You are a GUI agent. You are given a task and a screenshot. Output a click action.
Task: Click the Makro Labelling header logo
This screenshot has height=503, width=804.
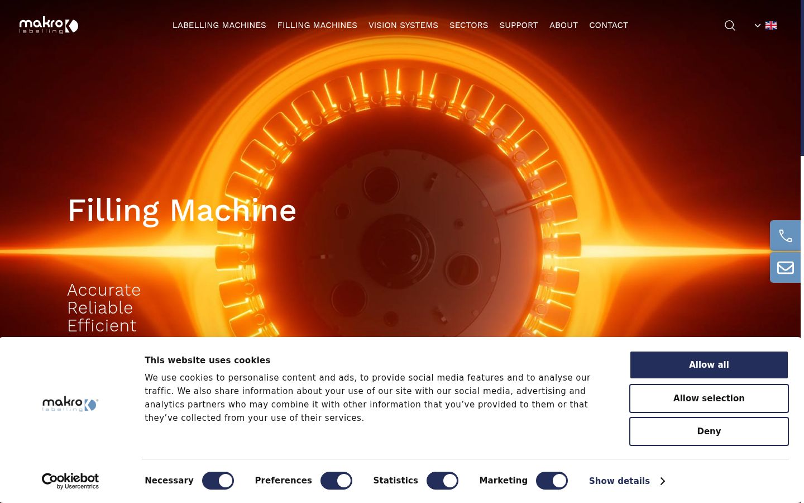(x=49, y=25)
